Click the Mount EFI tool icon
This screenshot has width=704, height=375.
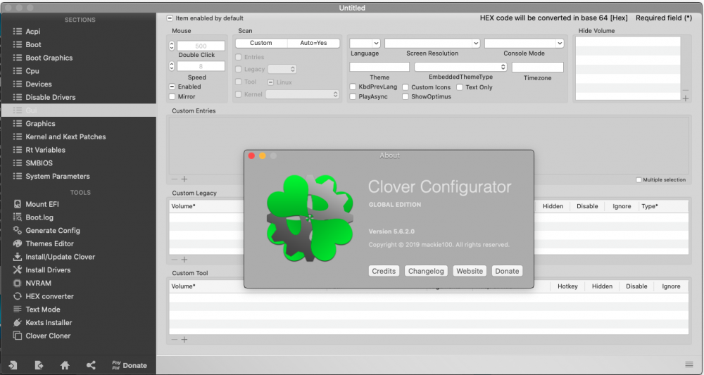pyautogui.click(x=18, y=204)
